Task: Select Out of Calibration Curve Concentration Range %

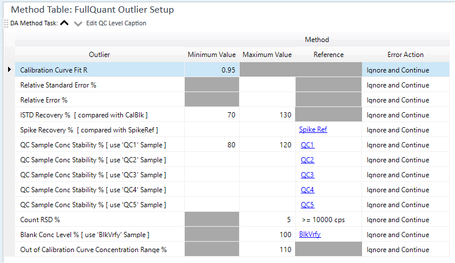Action: point(94,250)
